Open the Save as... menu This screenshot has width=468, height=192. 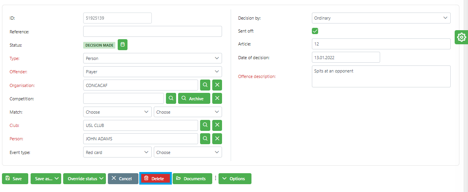coord(46,179)
